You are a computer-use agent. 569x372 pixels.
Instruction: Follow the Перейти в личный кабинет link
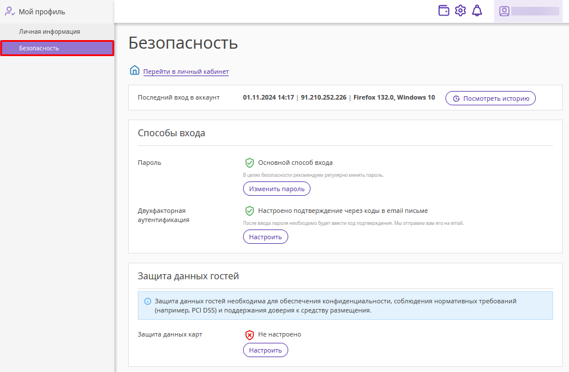coord(186,72)
